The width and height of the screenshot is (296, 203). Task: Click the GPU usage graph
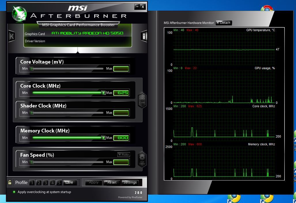pyautogui.click(x=224, y=87)
